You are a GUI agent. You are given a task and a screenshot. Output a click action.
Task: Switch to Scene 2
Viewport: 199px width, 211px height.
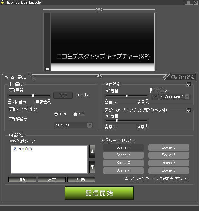[123, 155]
